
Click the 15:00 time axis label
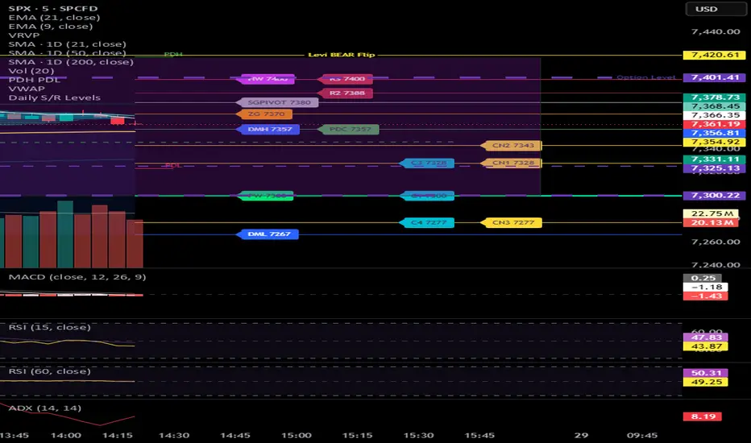pos(296,435)
